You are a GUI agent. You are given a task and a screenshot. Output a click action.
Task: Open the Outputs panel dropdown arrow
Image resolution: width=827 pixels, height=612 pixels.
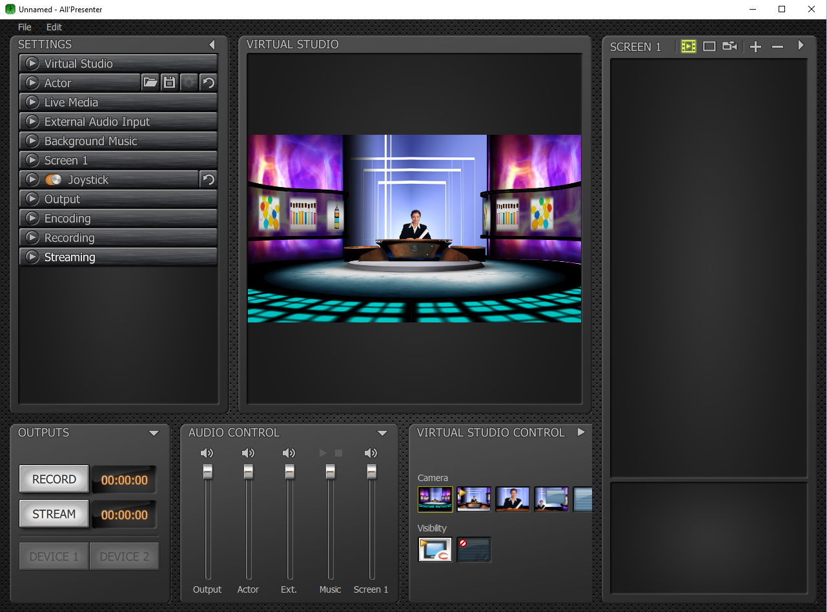tap(154, 433)
